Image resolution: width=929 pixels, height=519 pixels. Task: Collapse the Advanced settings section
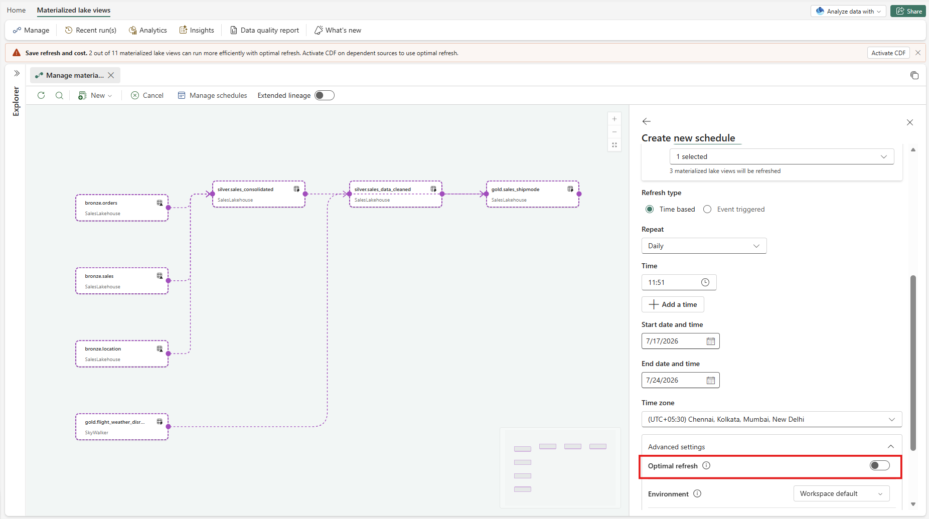click(x=891, y=447)
